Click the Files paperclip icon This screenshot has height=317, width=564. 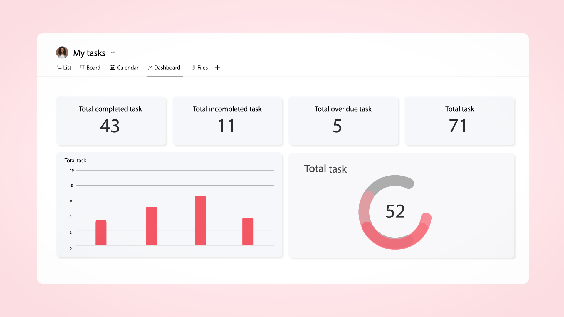[x=193, y=68]
